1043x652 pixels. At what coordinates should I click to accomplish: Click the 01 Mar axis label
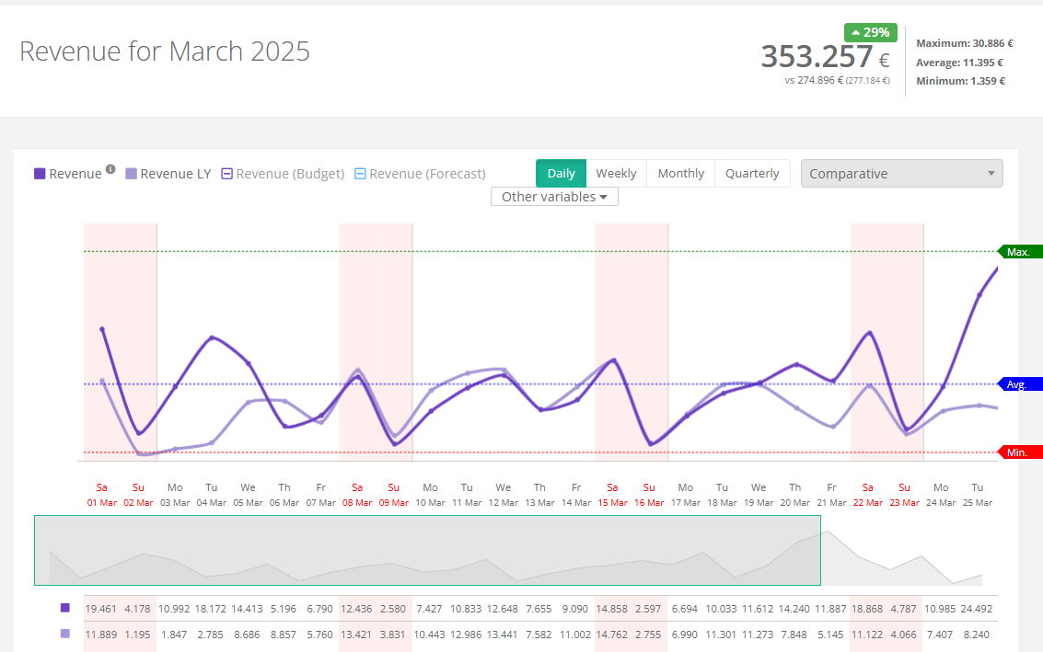102,502
